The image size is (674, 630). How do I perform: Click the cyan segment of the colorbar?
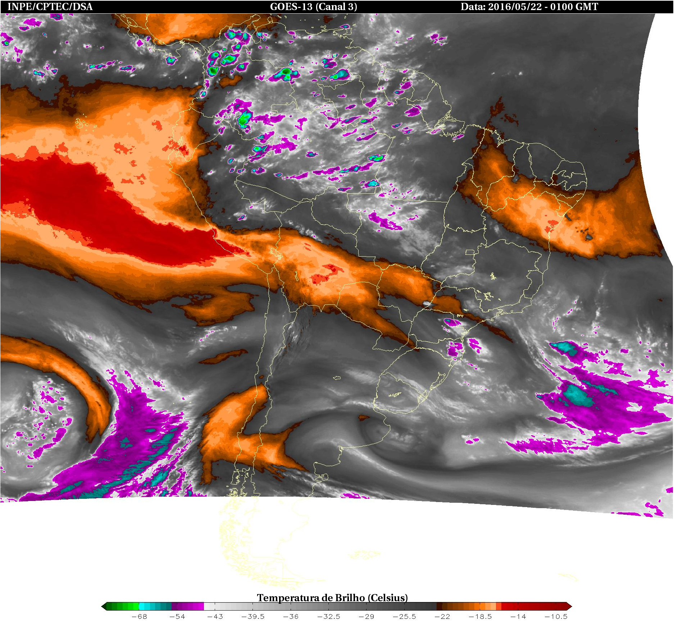[x=155, y=606]
